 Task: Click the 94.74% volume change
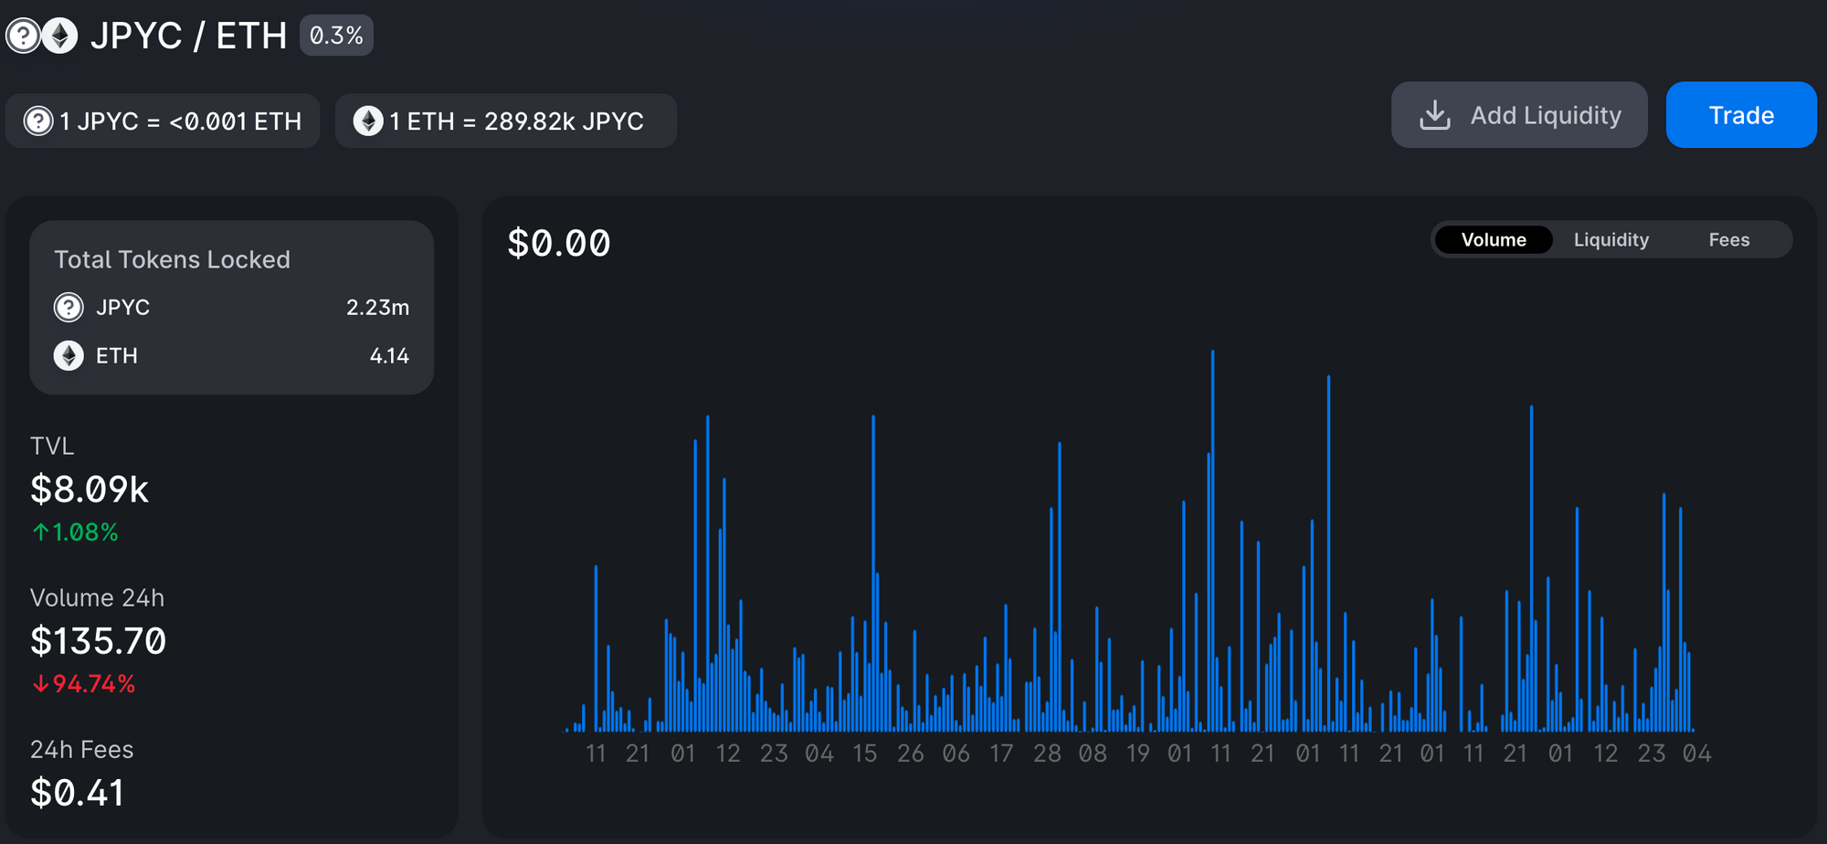pyautogui.click(x=94, y=683)
